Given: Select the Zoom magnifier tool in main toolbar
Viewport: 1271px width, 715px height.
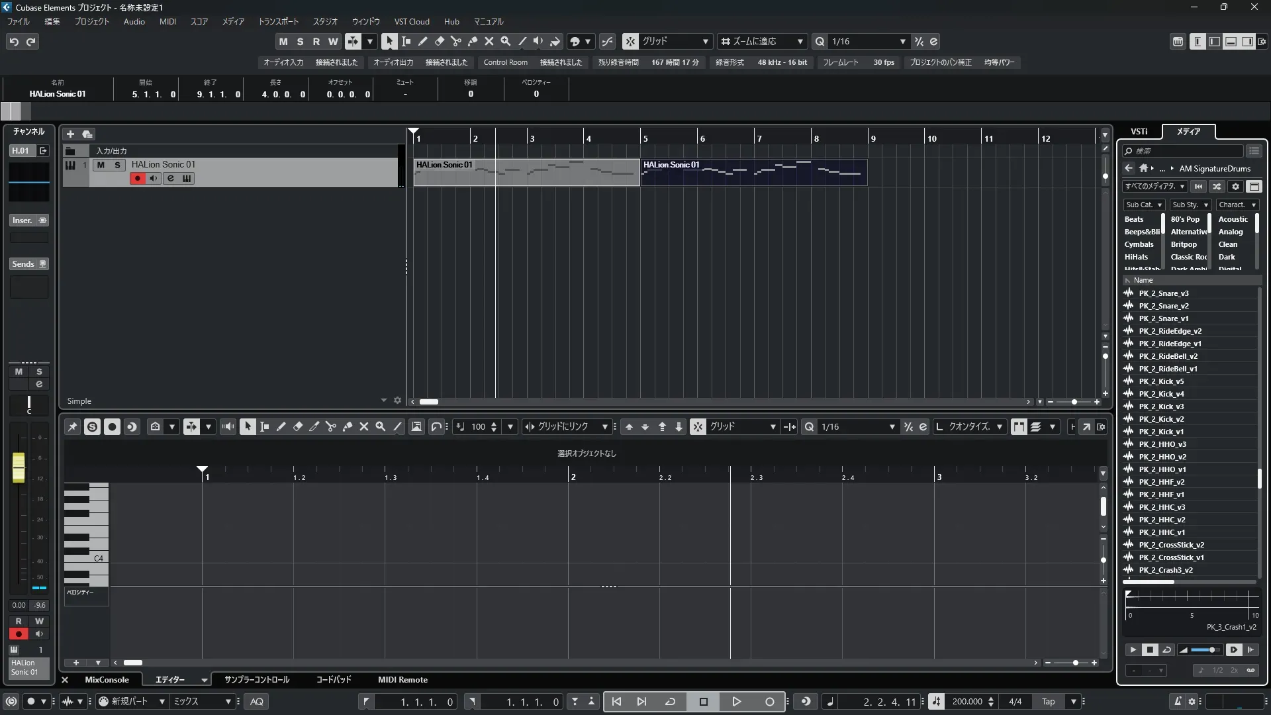Looking at the screenshot, I should 506,41.
